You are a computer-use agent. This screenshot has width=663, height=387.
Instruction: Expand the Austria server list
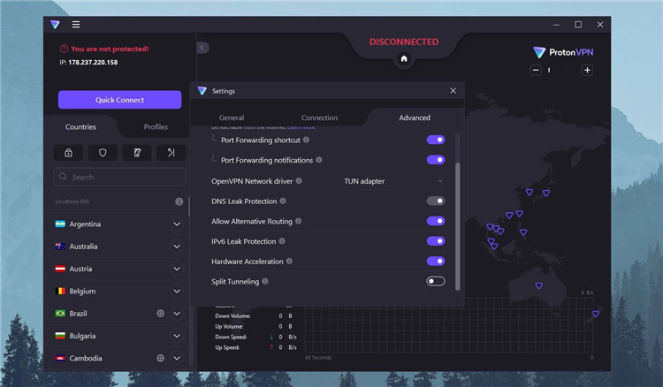pyautogui.click(x=177, y=269)
